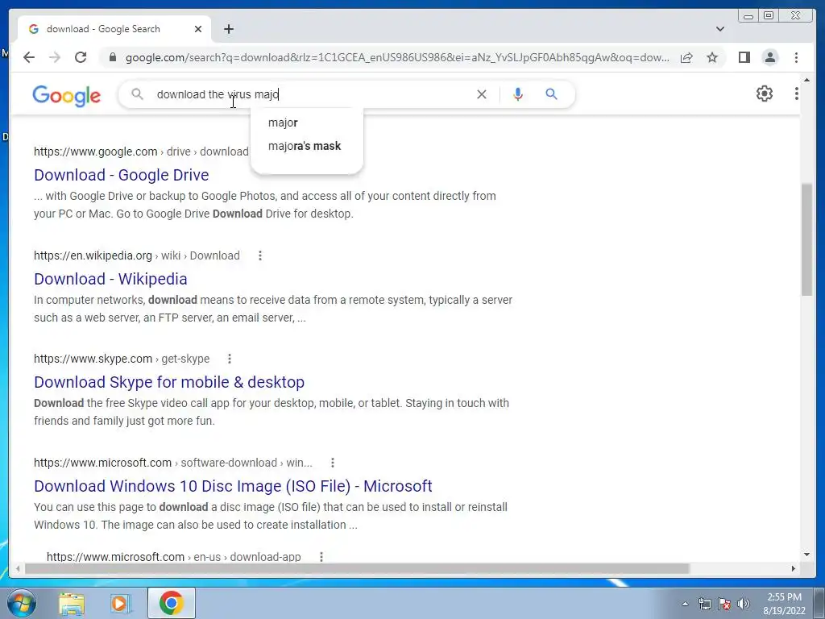Open network status tray icon

click(704, 604)
